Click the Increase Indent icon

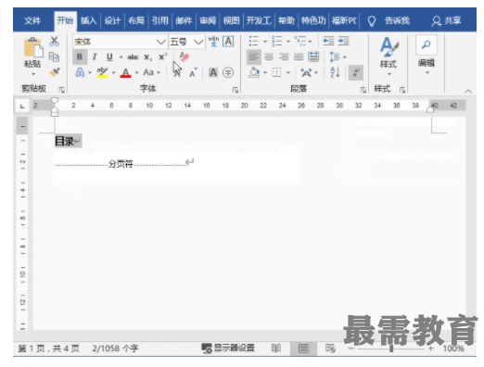click(343, 41)
